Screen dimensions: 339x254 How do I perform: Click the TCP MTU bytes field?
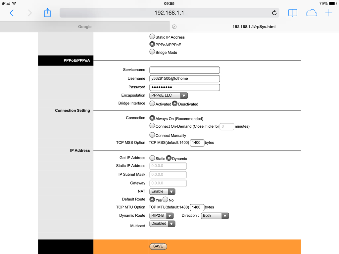(197, 207)
